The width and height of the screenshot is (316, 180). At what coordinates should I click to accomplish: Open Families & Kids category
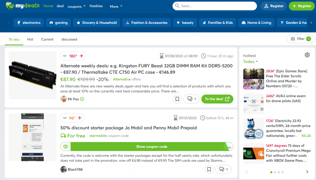[218, 23]
